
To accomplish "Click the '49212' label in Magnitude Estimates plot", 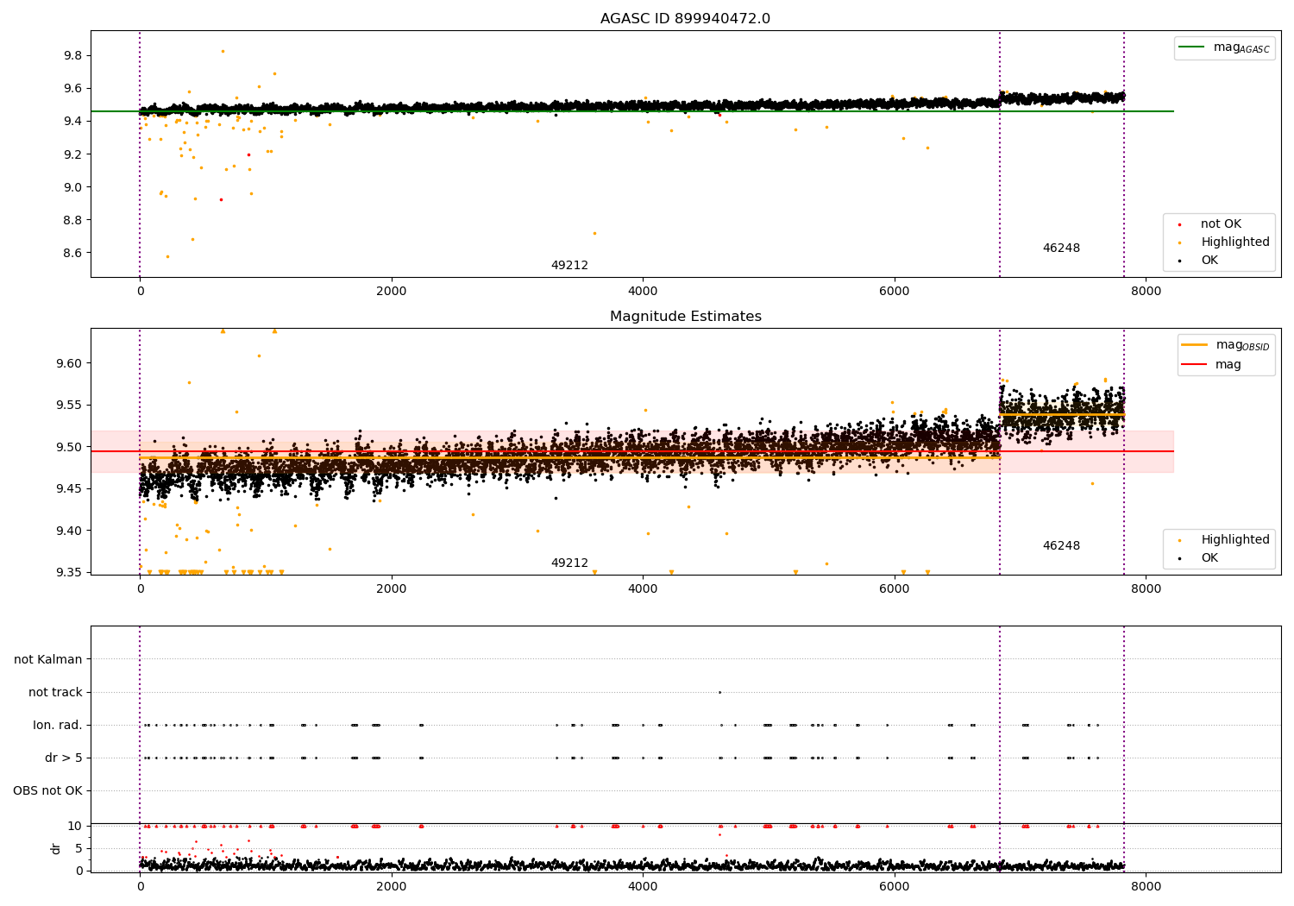I will [569, 563].
